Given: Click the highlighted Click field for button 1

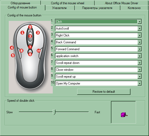Looking at the screenshot, I should coord(97,22).
